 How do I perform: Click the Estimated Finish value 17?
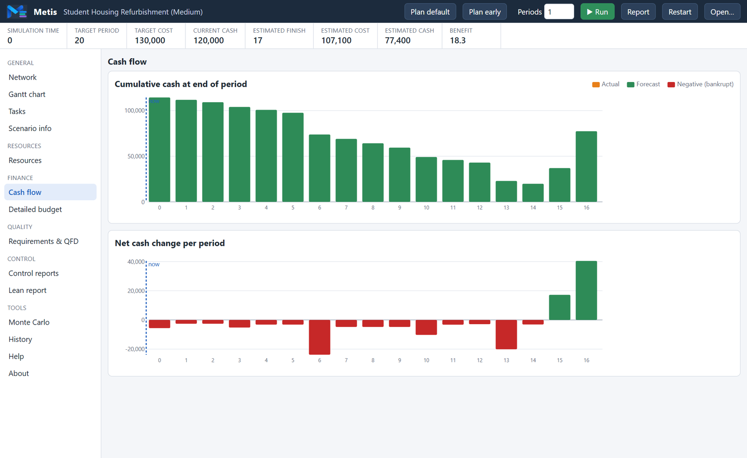[258, 41]
